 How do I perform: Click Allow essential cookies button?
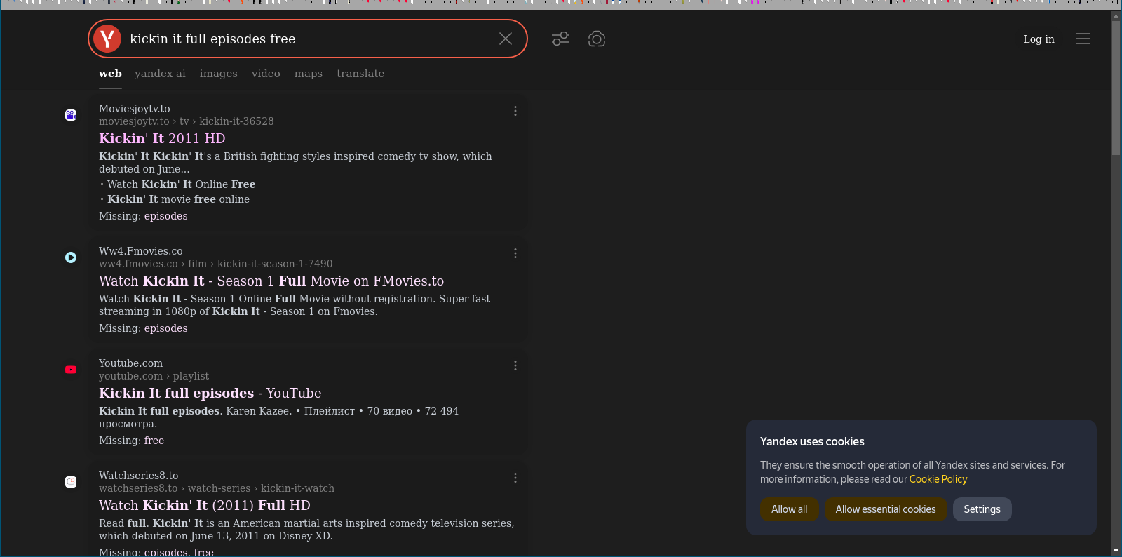886,509
